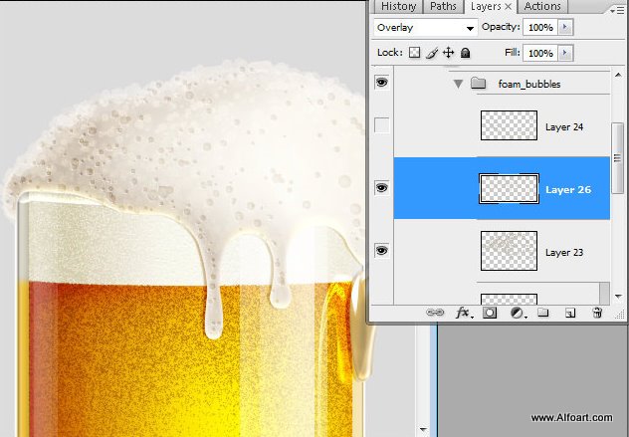The width and height of the screenshot is (629, 437).
Task: Lock layer position
Action: point(448,53)
